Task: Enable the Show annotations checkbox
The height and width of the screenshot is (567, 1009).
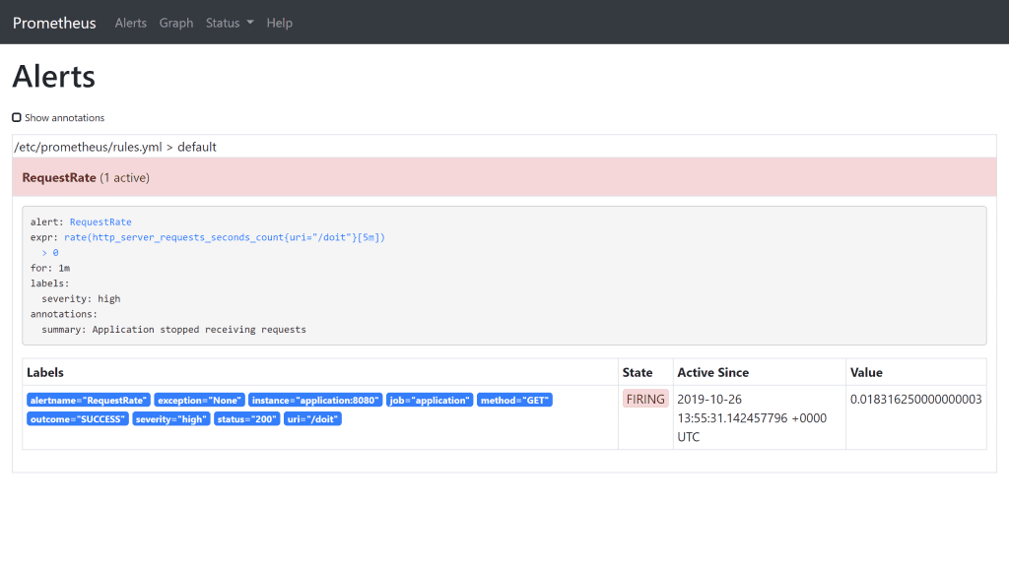Action: point(17,117)
